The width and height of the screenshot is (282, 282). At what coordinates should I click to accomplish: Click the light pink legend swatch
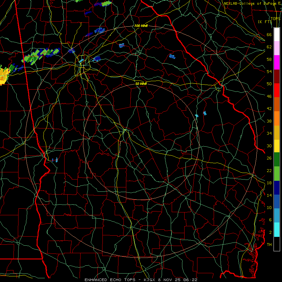click(x=277, y=48)
